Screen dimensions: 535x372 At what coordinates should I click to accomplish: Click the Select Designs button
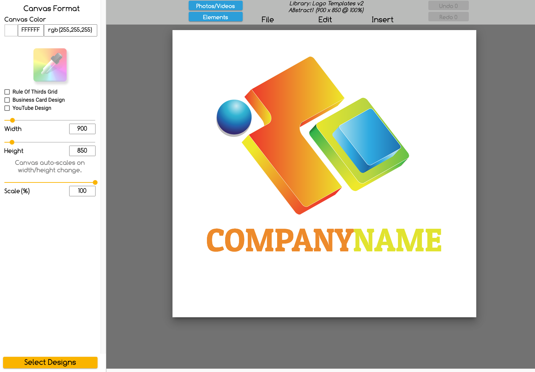pos(50,362)
